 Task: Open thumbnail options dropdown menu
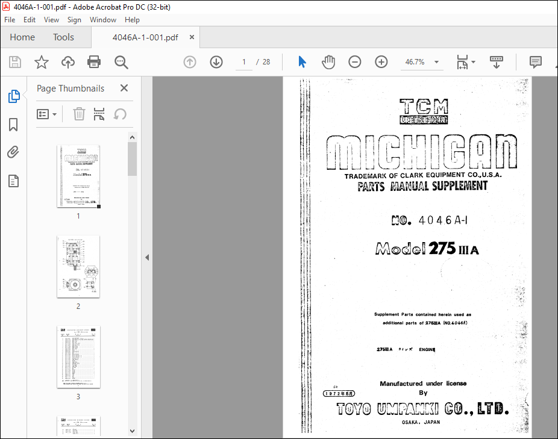(46, 114)
